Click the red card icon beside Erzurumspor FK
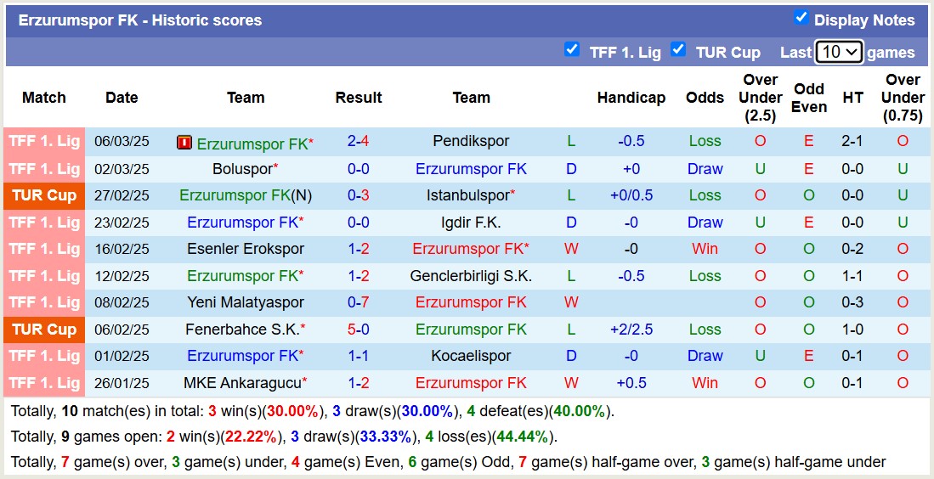This screenshot has width=934, height=479. tap(184, 143)
